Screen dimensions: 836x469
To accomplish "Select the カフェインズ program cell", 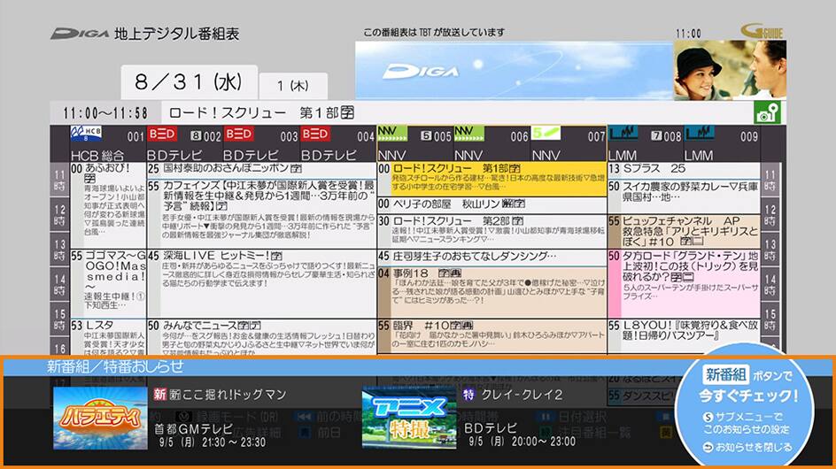I will click(x=262, y=214).
